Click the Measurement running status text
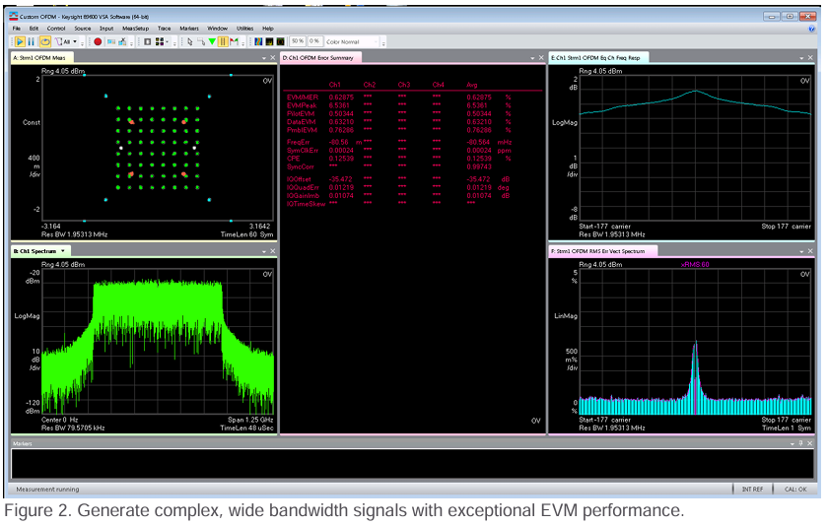 (47, 490)
